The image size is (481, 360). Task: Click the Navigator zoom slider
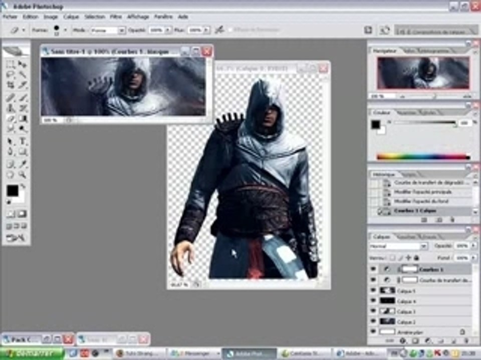click(x=434, y=96)
